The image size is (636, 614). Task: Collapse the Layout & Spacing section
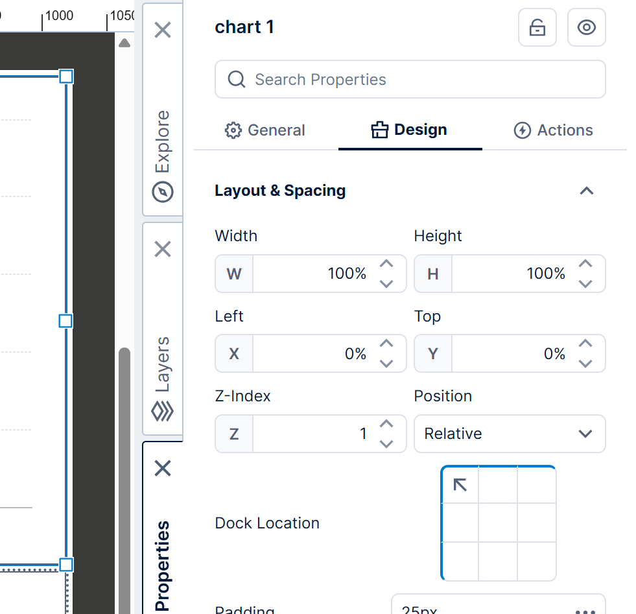tap(586, 191)
